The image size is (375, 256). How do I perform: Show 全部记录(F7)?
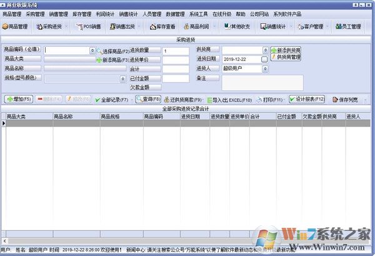(x=112, y=100)
